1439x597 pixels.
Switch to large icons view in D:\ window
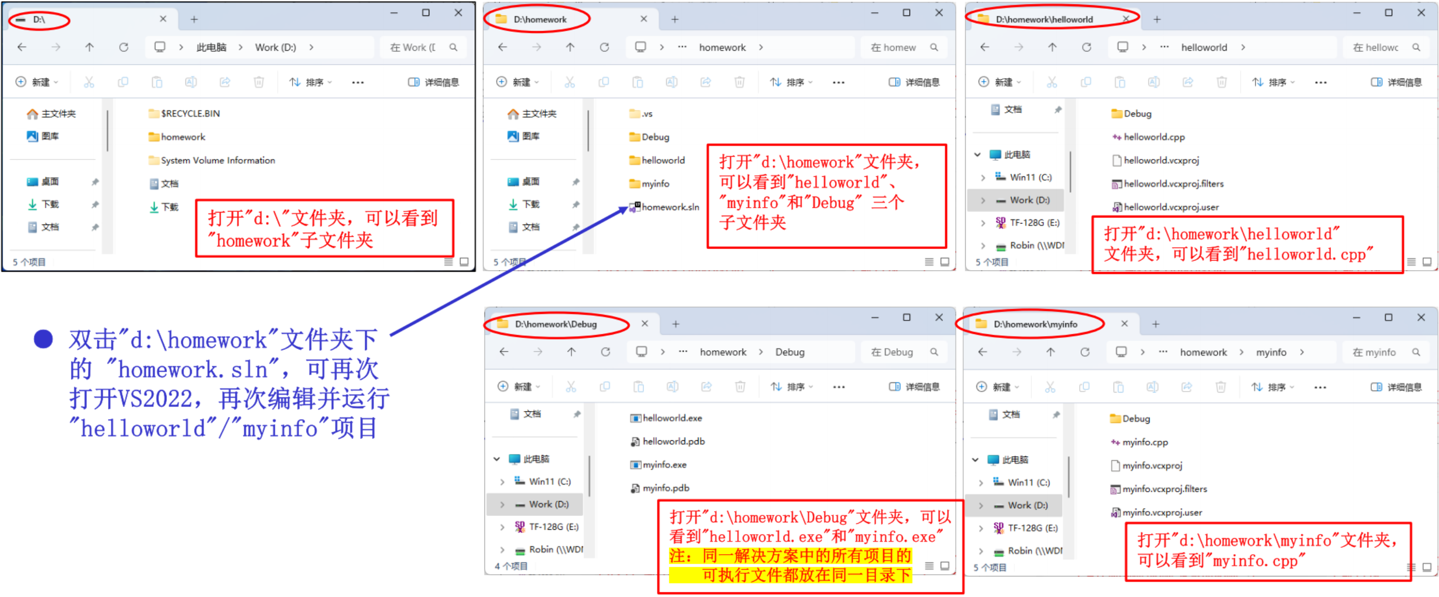pyautogui.click(x=464, y=262)
